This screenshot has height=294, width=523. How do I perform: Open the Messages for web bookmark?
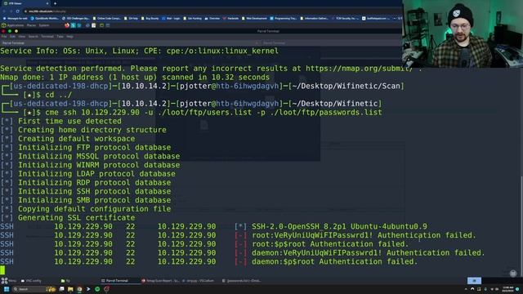[x=16, y=18]
